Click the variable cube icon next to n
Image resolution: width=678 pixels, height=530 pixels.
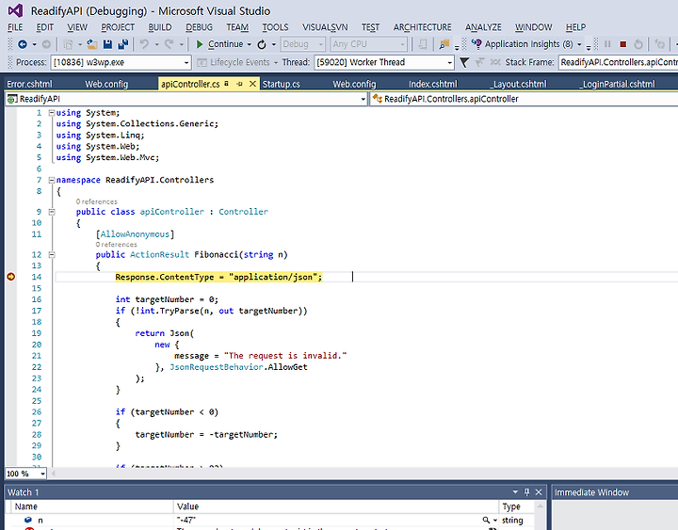(28, 520)
